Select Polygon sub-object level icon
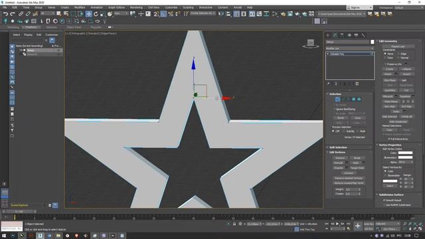Image resolution: width=425 pixels, height=239 pixels. pos(353,100)
